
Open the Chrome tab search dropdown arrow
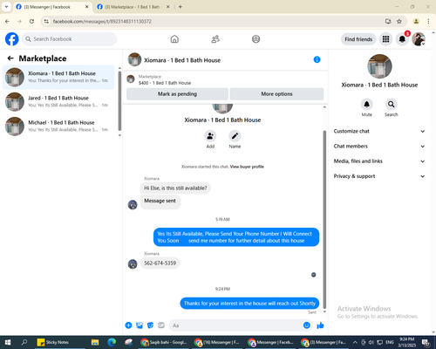click(6, 7)
